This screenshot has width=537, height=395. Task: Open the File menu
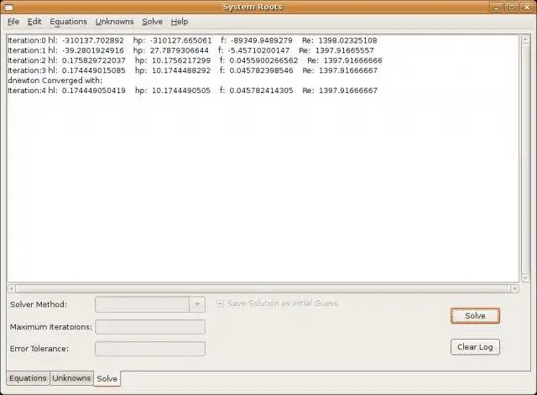pyautogui.click(x=13, y=22)
